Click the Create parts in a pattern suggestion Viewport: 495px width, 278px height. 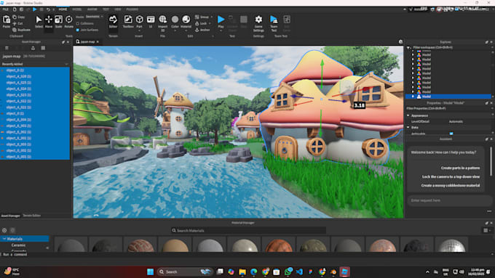(460, 168)
